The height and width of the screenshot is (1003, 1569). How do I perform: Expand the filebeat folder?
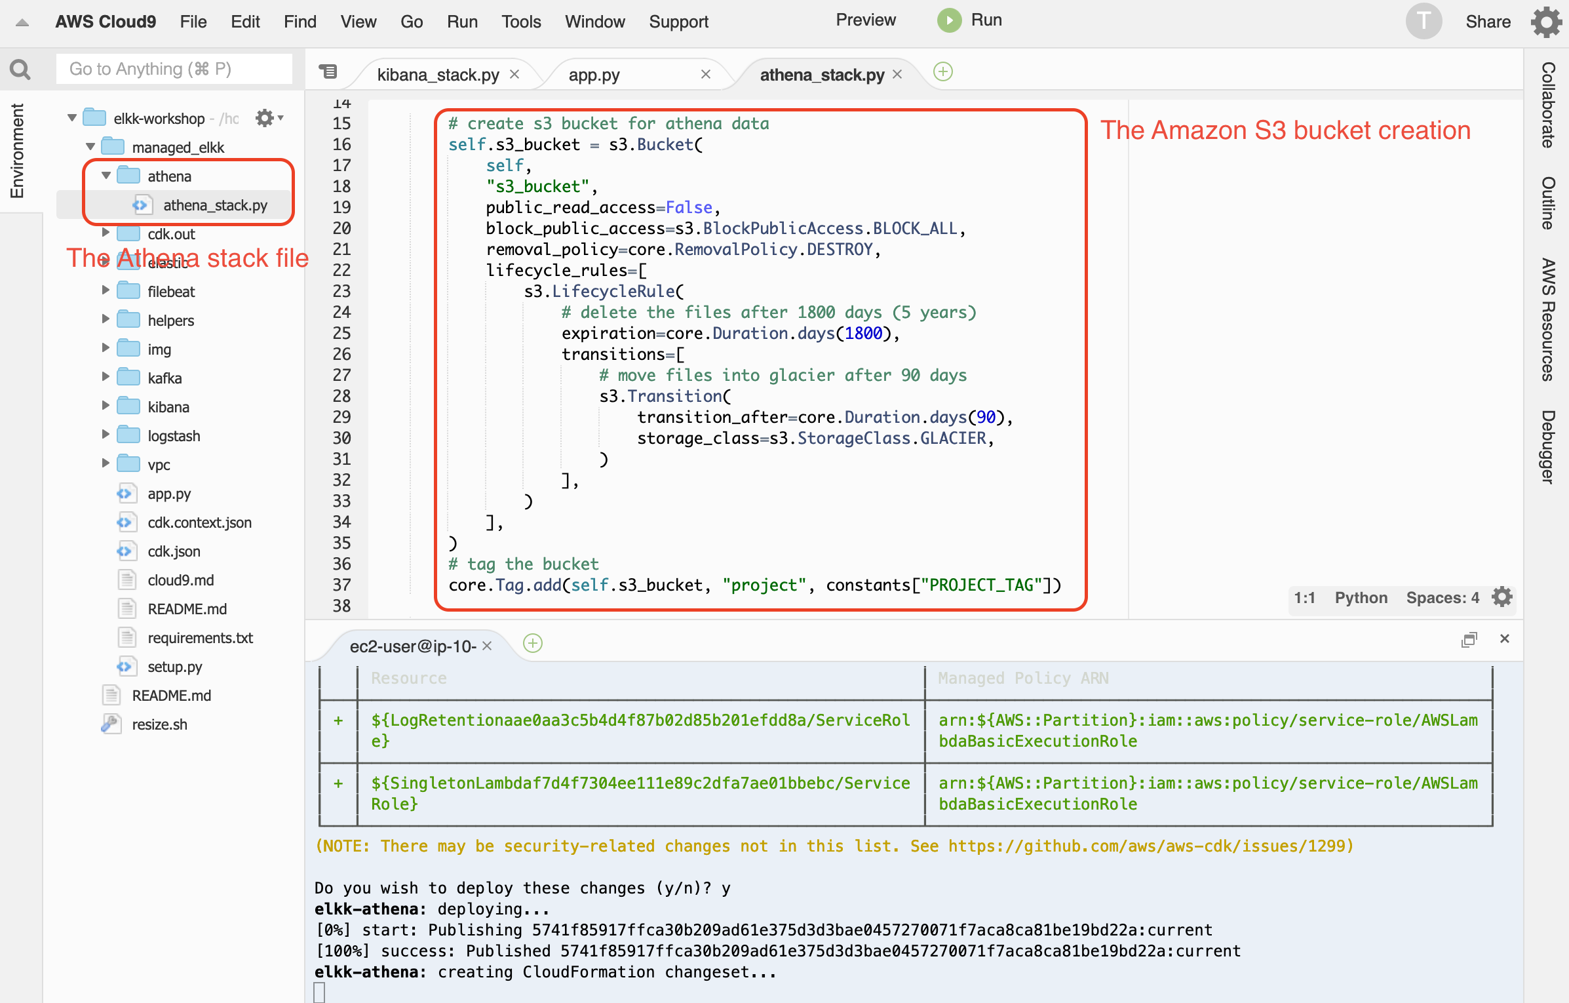[x=106, y=290]
